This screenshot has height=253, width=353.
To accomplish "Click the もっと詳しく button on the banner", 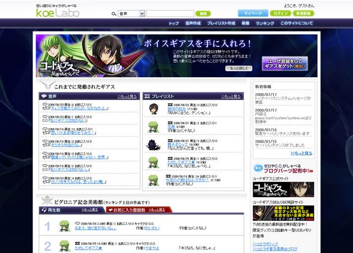I will (x=239, y=68).
